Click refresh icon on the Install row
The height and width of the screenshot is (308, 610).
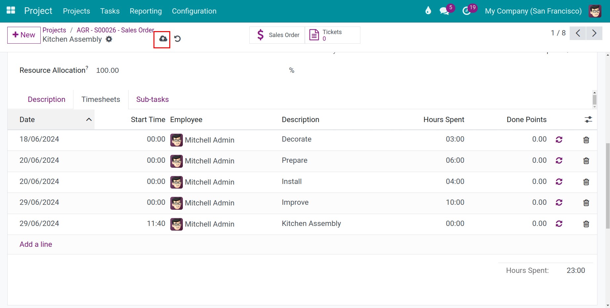tap(559, 182)
